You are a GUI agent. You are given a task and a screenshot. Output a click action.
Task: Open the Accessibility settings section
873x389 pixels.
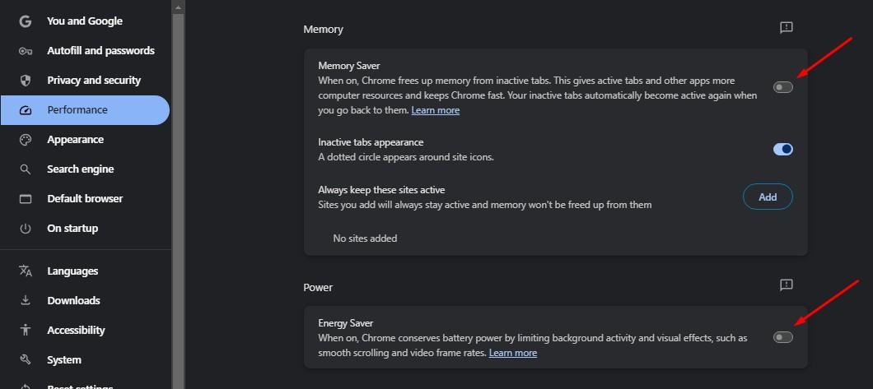[76, 331]
